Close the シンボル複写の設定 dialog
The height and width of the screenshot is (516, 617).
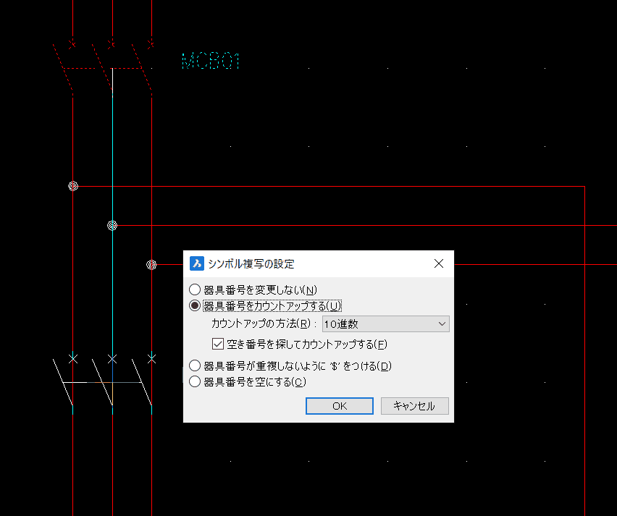[x=439, y=263]
